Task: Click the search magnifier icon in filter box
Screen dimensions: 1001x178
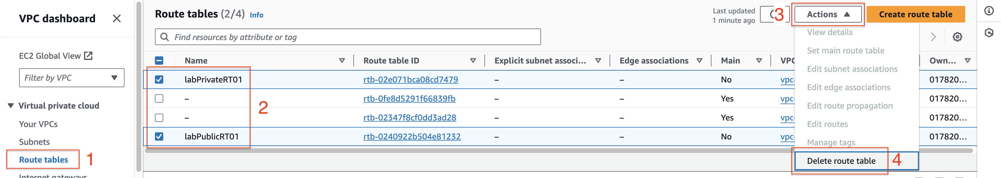Action: pos(164,37)
